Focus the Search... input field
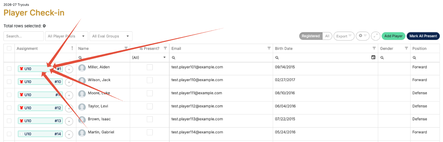The height and width of the screenshot is (142, 443). pyautogui.click(x=23, y=36)
